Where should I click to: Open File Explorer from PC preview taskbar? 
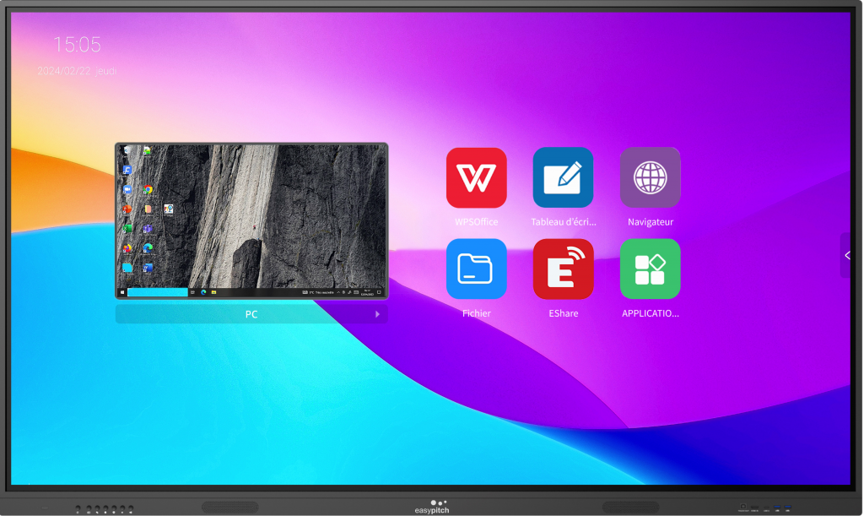214,292
